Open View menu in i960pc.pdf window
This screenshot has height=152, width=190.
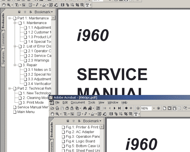click(101, 103)
